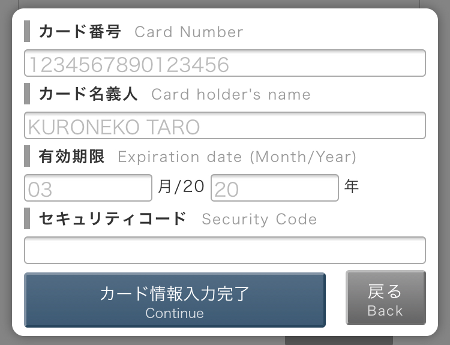Click the grey marker bar beside 有効期限
This screenshot has height=345, width=450.
pyautogui.click(x=27, y=156)
